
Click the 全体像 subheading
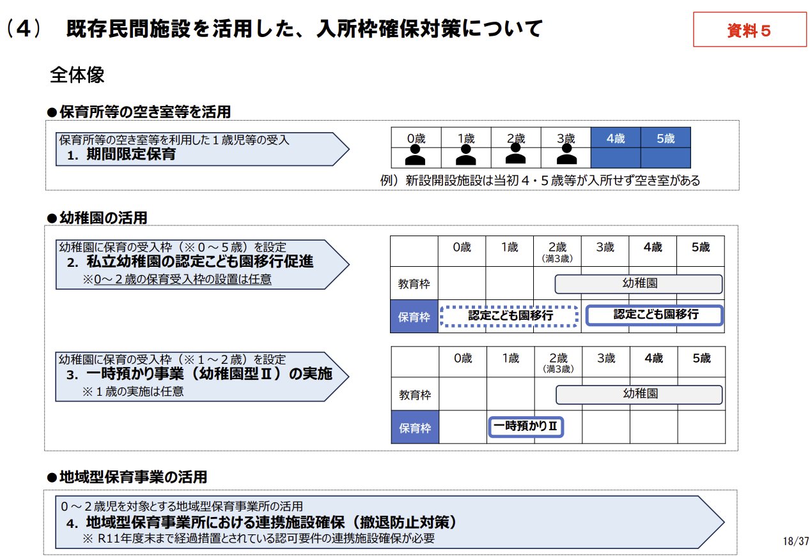77,75
